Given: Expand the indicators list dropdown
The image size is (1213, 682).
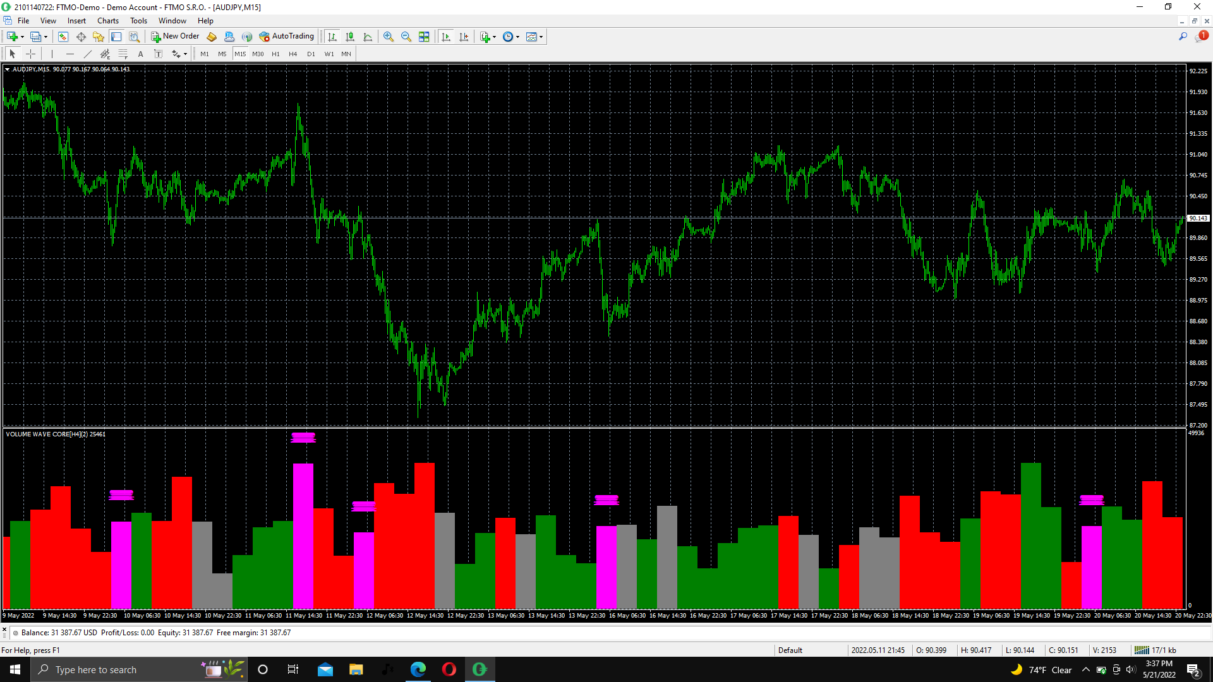Looking at the screenshot, I should coord(494,37).
